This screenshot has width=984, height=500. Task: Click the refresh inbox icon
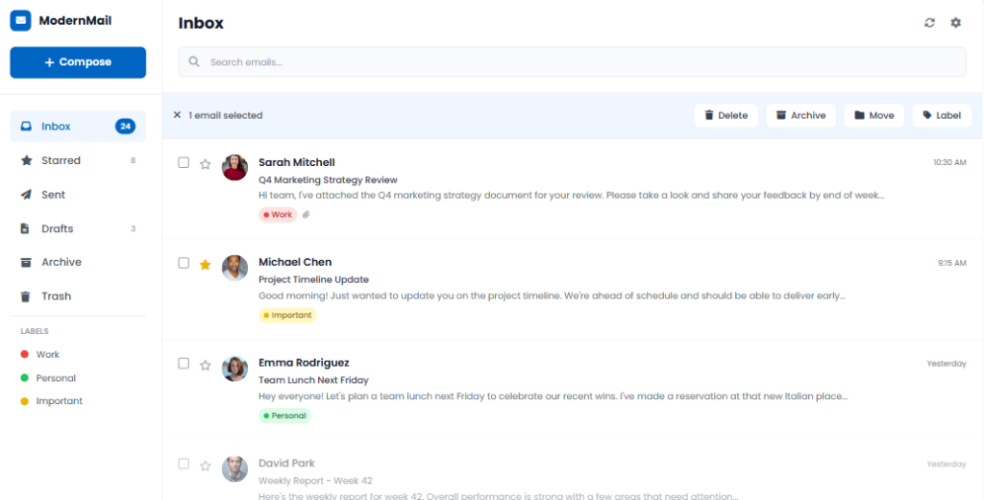[x=929, y=23]
